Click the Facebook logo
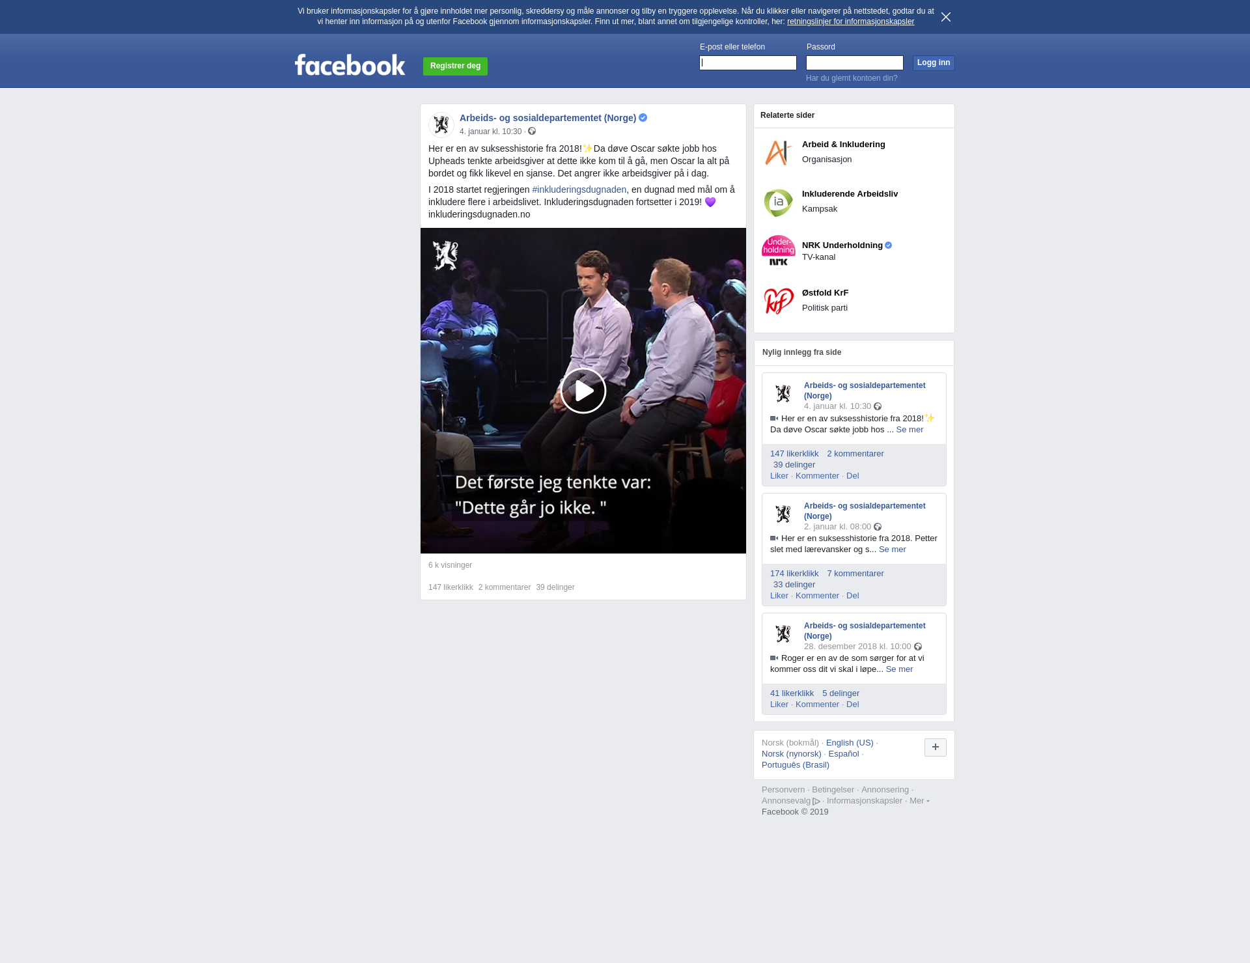Viewport: 1250px width, 963px height. [x=350, y=65]
